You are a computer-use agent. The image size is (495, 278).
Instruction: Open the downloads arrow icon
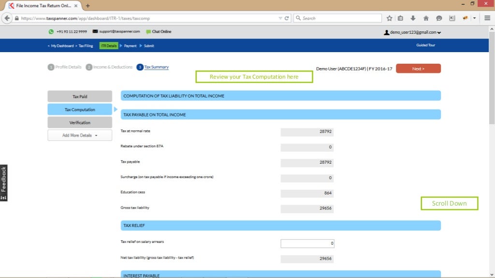(413, 18)
